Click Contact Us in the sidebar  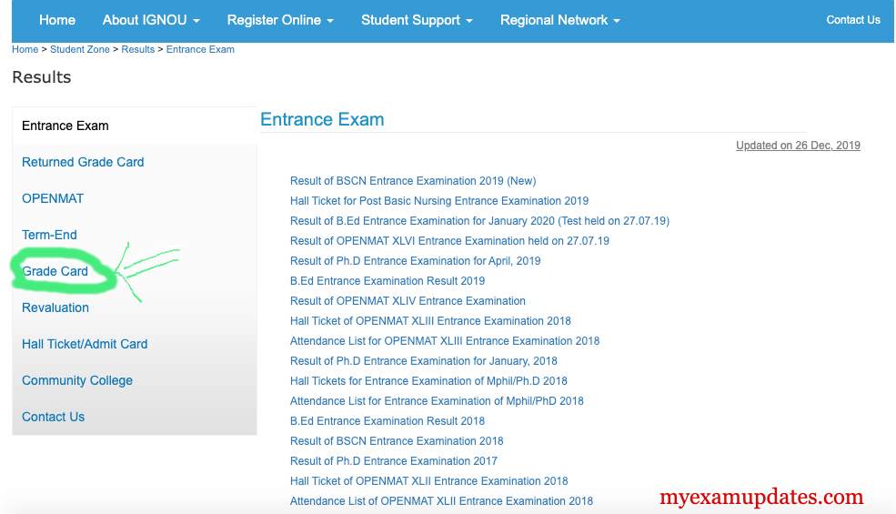tap(53, 417)
